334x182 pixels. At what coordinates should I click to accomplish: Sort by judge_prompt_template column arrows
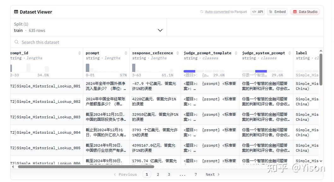point(236,53)
